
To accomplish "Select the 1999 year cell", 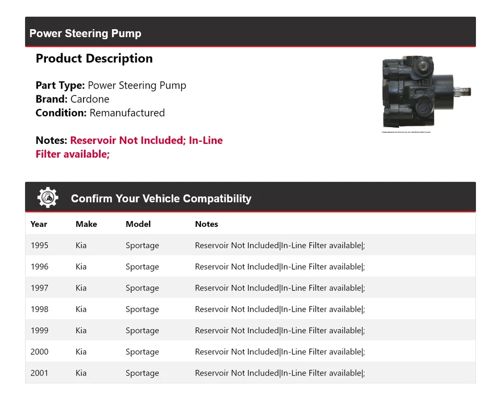I will click(39, 331).
